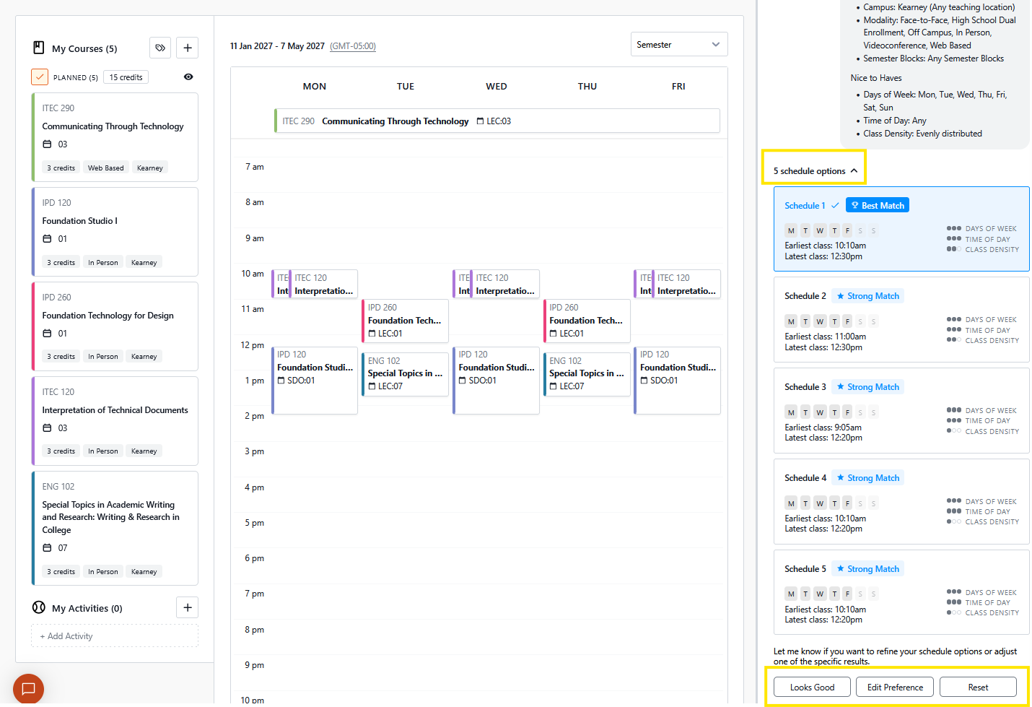Add a course with the plus button
The height and width of the screenshot is (707, 1032).
188,48
